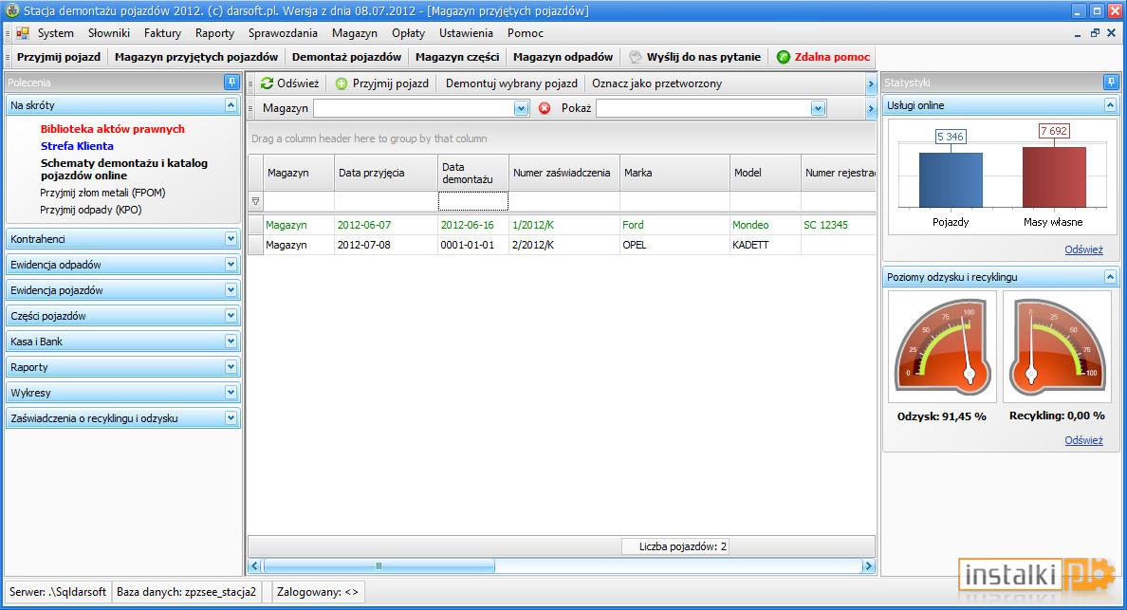Click the green plus Przyjmij pojazd icon
The height and width of the screenshot is (610, 1127).
point(342,84)
